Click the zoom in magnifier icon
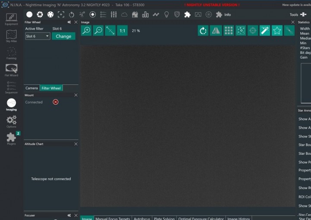Viewport: 311px width, 220px height. click(86, 31)
